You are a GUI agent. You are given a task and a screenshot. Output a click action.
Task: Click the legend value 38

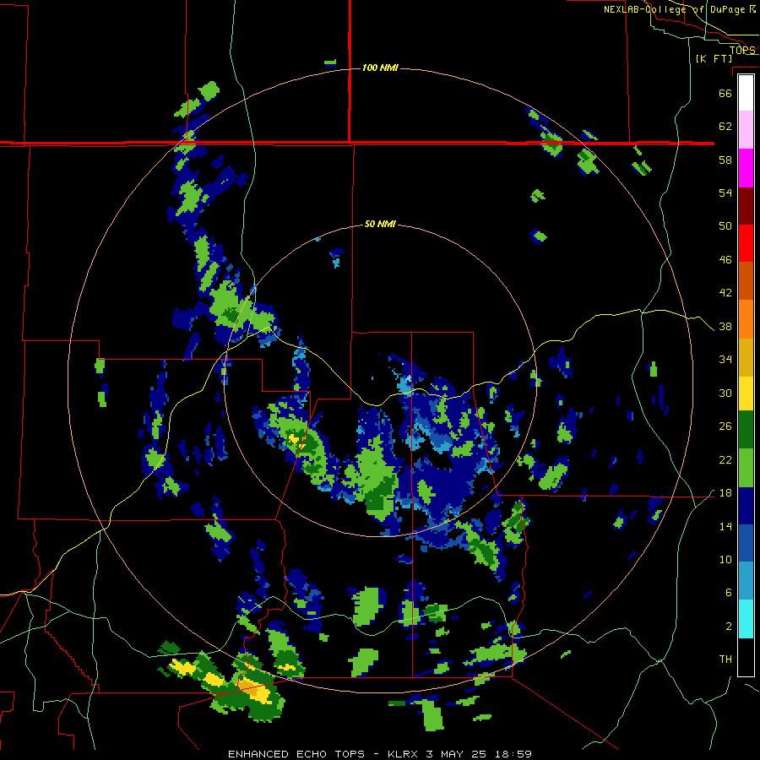(x=725, y=327)
